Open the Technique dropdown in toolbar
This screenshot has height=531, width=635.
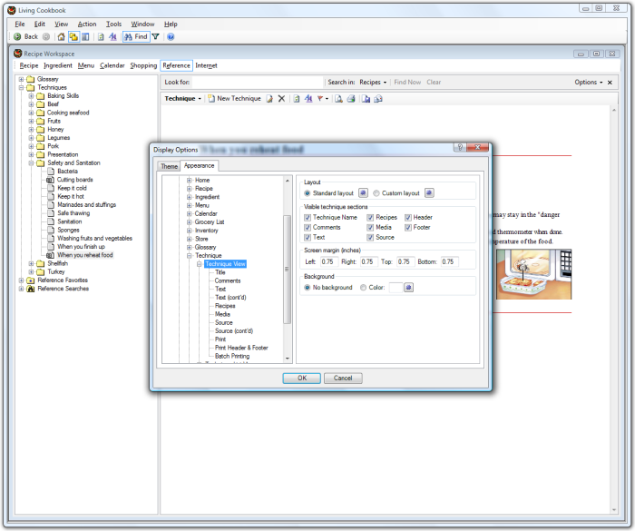pyautogui.click(x=182, y=99)
